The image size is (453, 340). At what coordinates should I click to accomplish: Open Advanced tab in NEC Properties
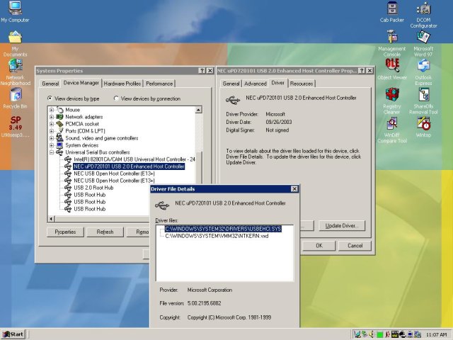(x=256, y=84)
